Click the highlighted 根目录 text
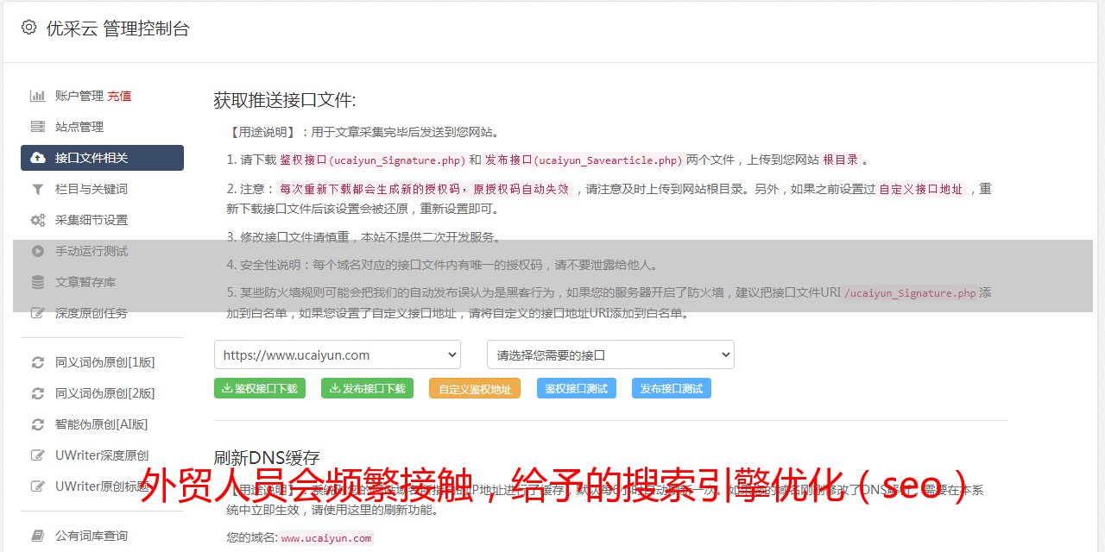Viewport: 1105px width, 552px height. [841, 160]
